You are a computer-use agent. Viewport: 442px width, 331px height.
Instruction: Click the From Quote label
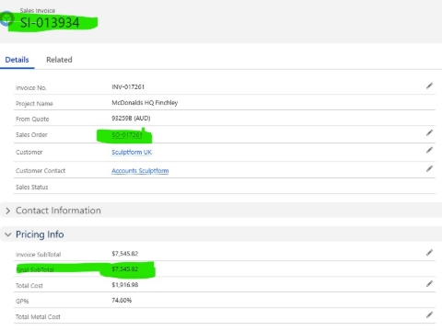click(32, 120)
